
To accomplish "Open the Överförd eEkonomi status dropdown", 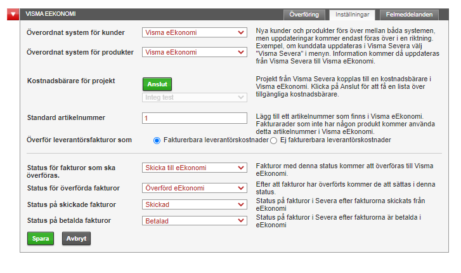I will (x=194, y=188).
